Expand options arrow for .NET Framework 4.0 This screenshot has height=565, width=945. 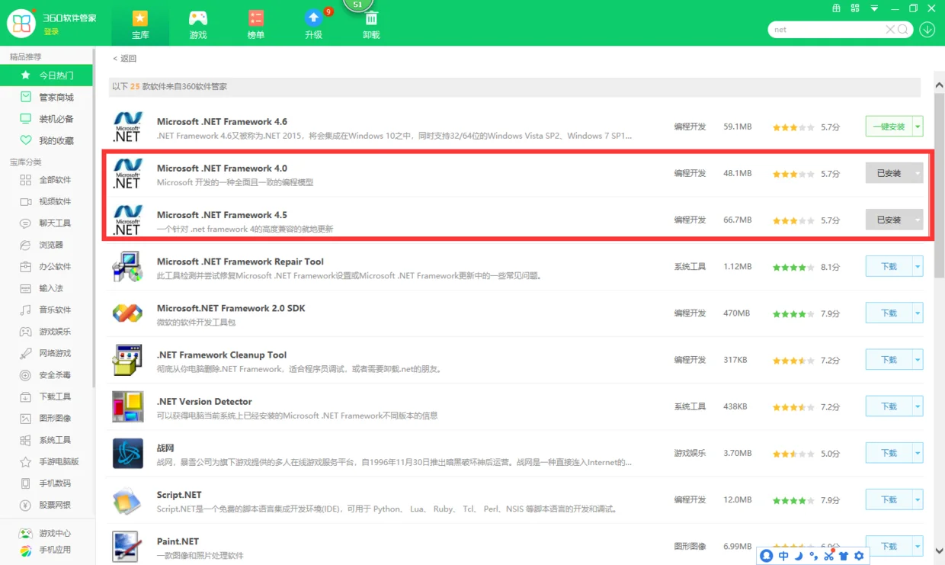[x=918, y=173]
